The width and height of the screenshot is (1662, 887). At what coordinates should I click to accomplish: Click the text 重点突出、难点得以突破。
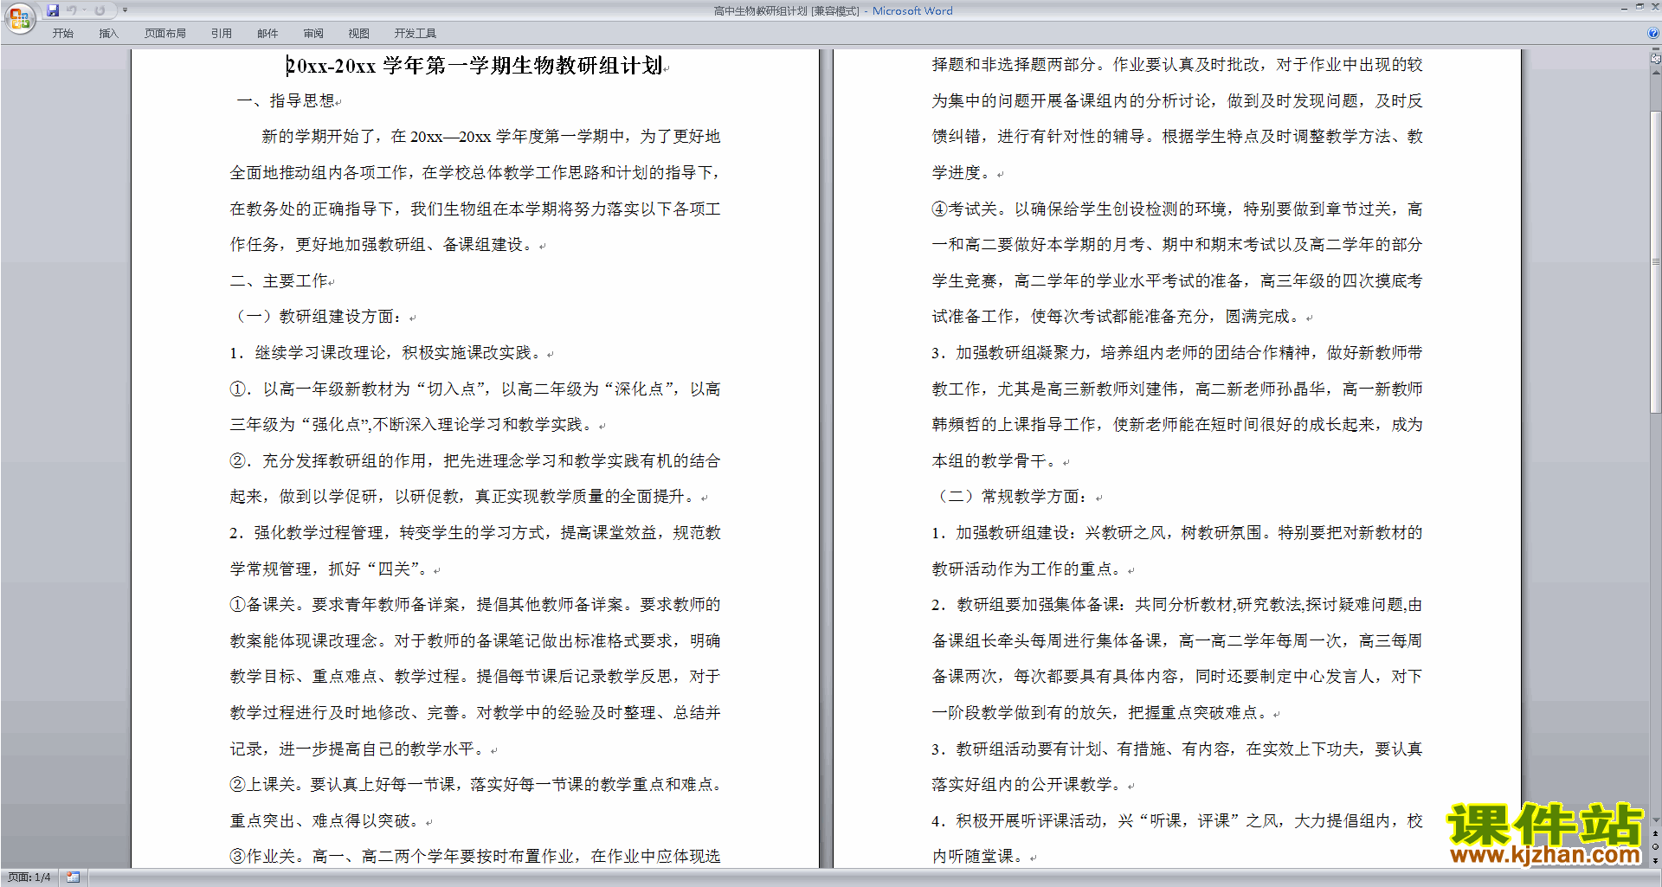point(326,821)
